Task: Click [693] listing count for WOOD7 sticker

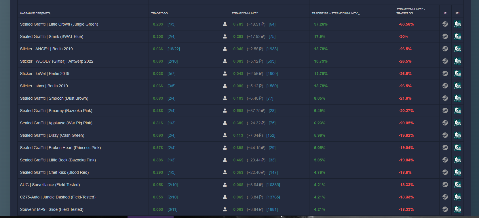Action: [x=271, y=61]
